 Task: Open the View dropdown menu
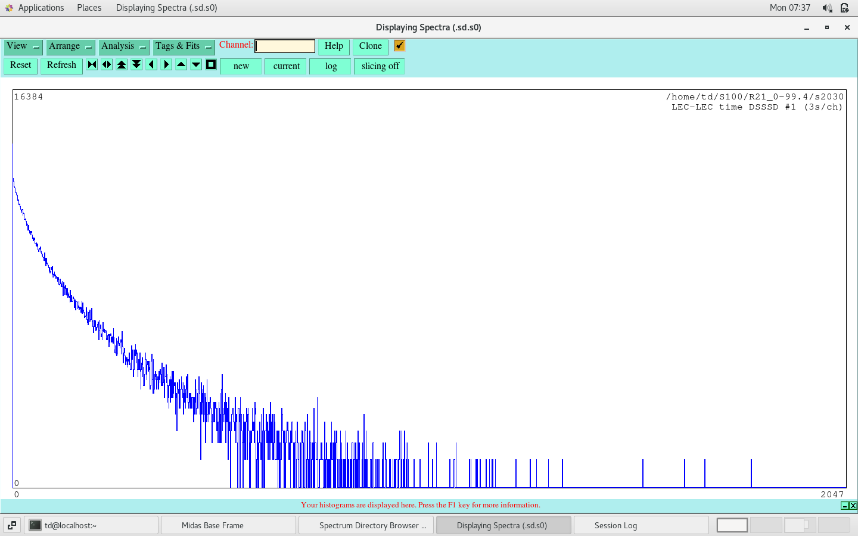point(23,46)
